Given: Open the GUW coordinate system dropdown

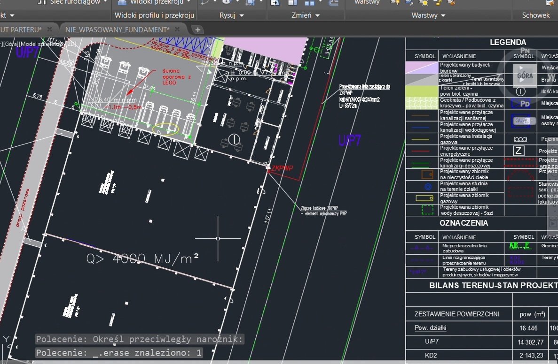Looking at the screenshot, I should [x=525, y=121].
